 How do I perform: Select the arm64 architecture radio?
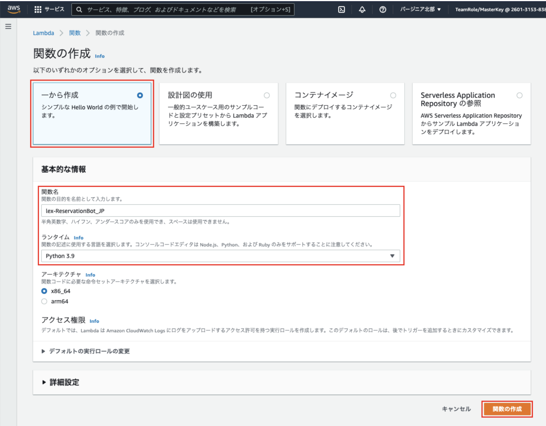click(x=44, y=301)
